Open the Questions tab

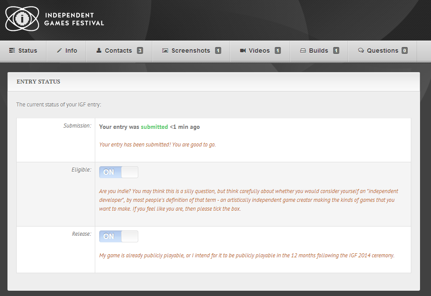383,51
